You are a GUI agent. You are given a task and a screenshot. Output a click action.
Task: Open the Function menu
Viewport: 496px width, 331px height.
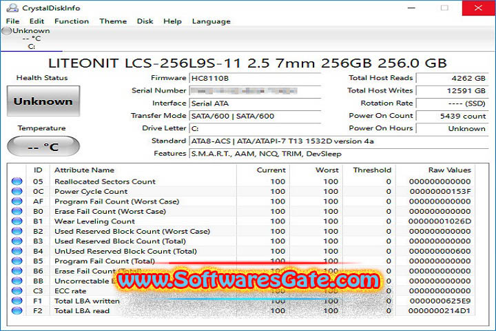pyautogui.click(x=72, y=21)
